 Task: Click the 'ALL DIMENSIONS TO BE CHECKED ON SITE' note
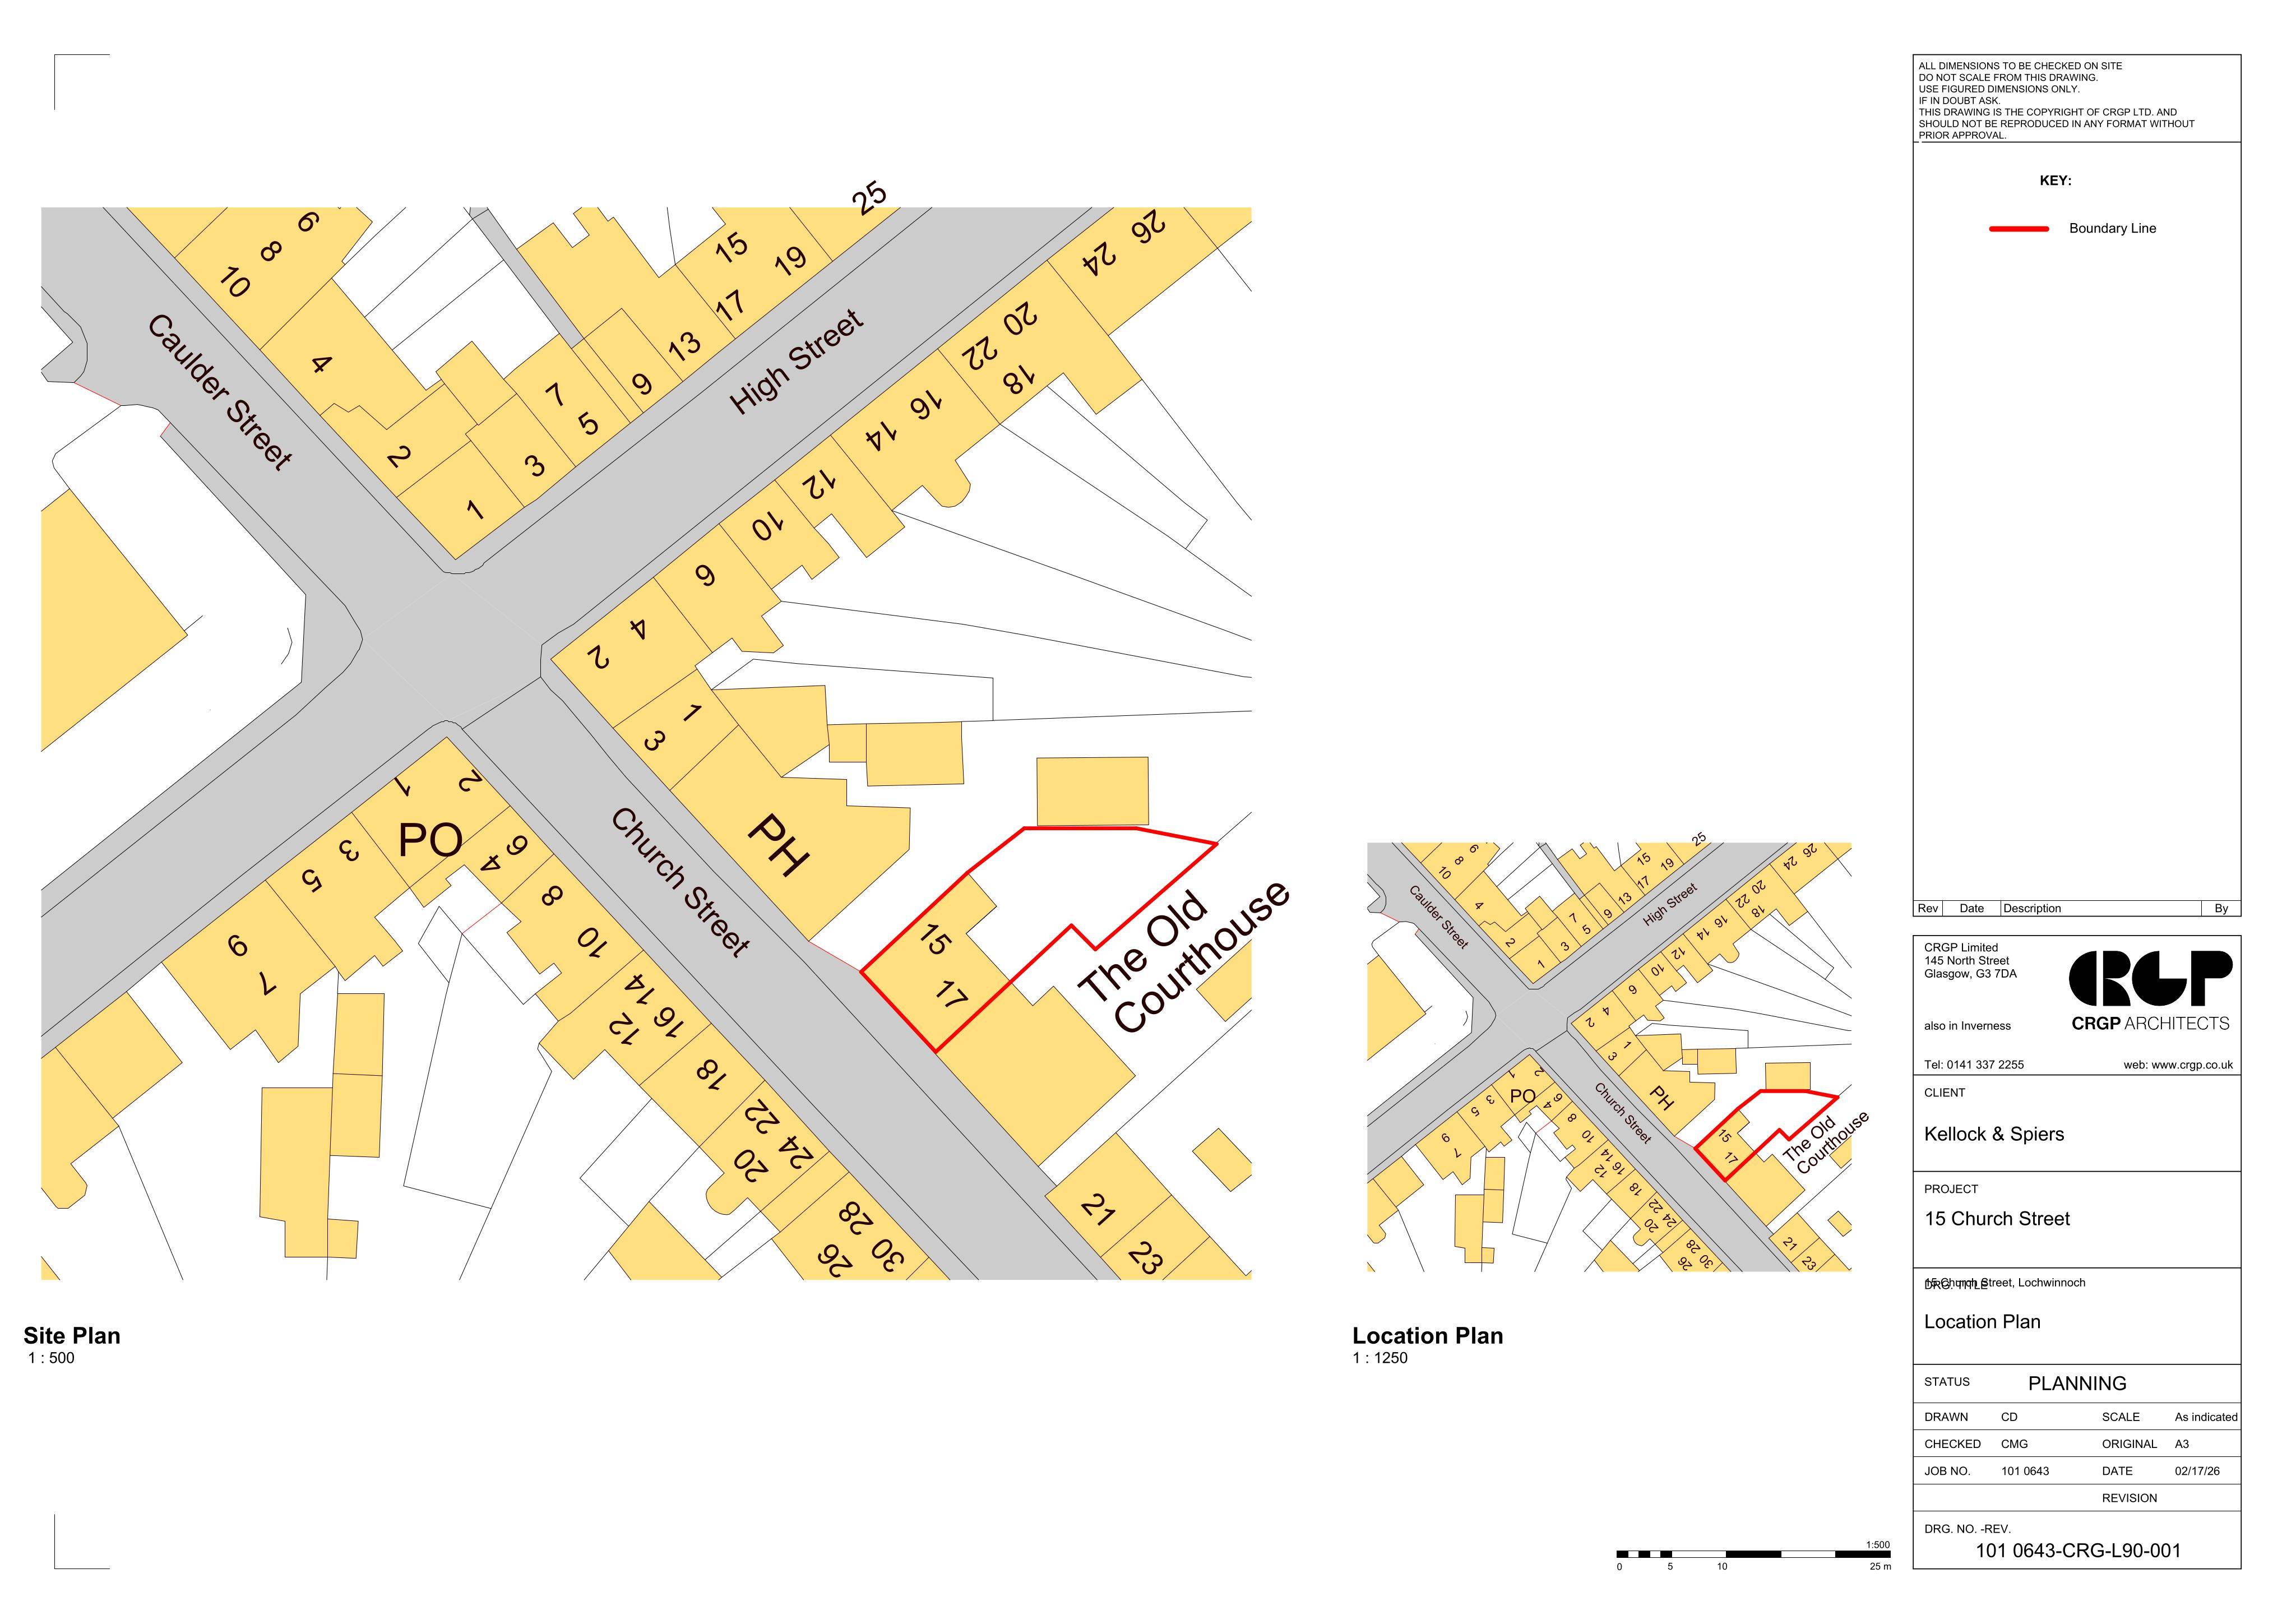pos(2020,66)
